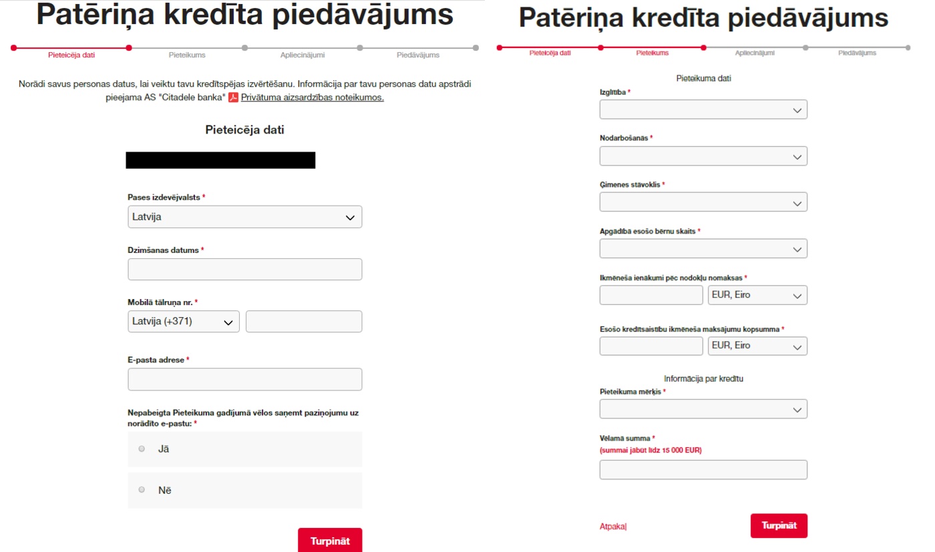Click the PDF icon beside Privātuma aizsardzības noteikumos
The image size is (935, 552).
(234, 97)
